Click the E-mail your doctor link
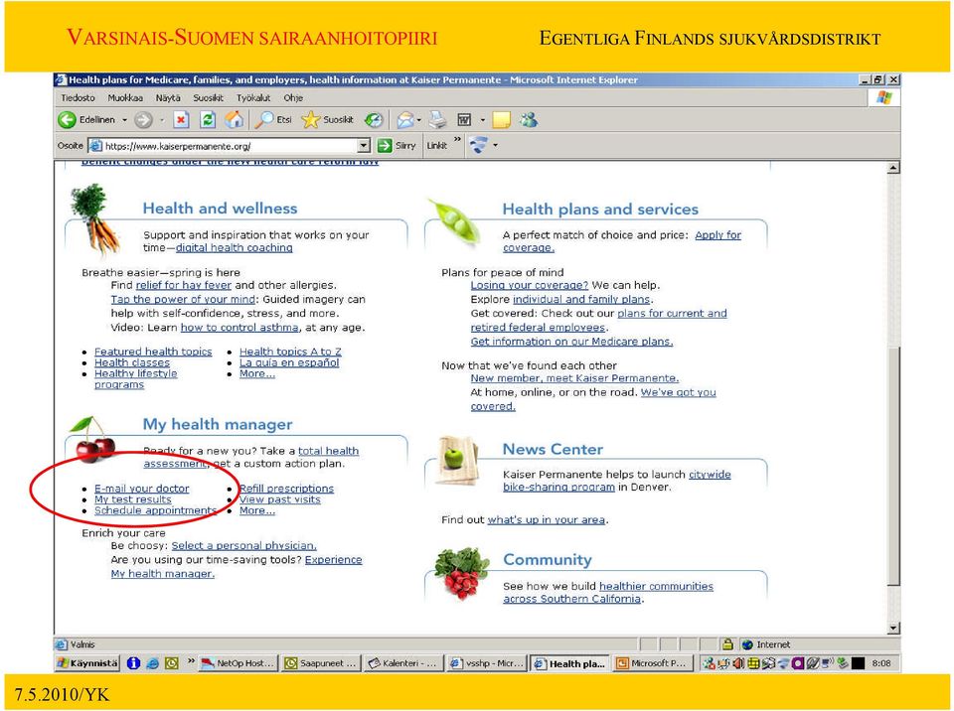 click(x=142, y=489)
